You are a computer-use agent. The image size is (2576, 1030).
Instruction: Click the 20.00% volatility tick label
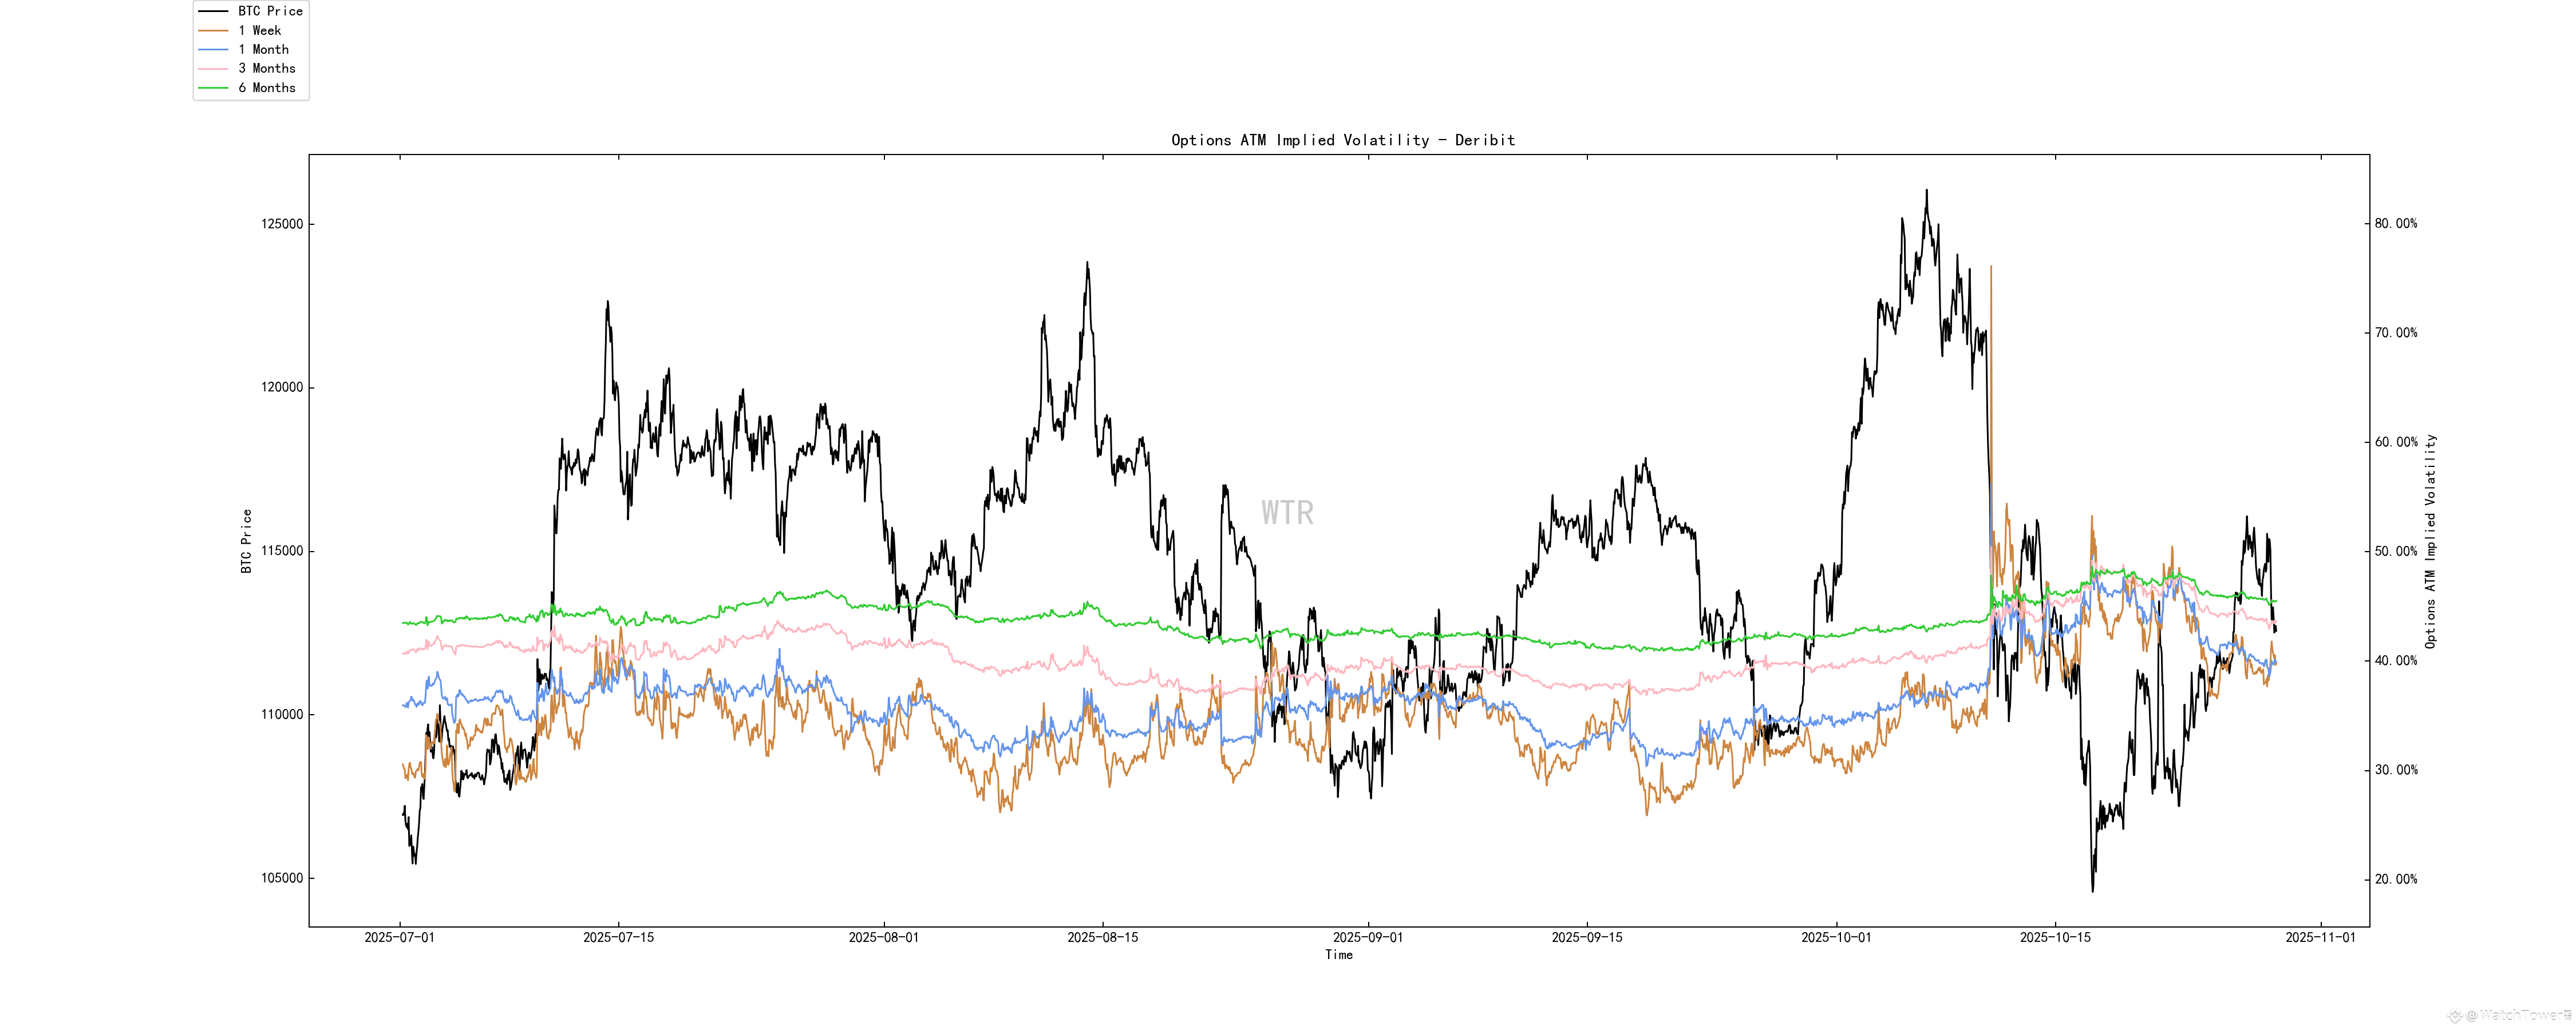click(x=2395, y=879)
